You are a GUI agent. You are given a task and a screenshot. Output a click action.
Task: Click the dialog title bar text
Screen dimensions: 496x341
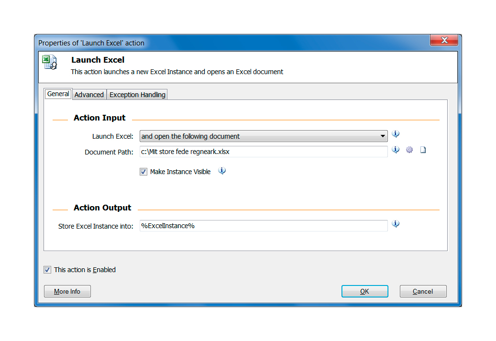click(91, 43)
